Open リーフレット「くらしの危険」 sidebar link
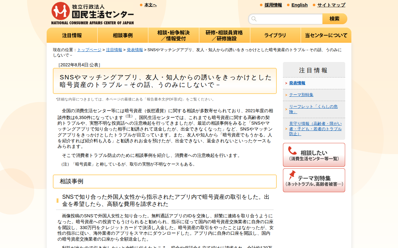Viewport: 398px width, 248px height. pyautogui.click(x=313, y=109)
